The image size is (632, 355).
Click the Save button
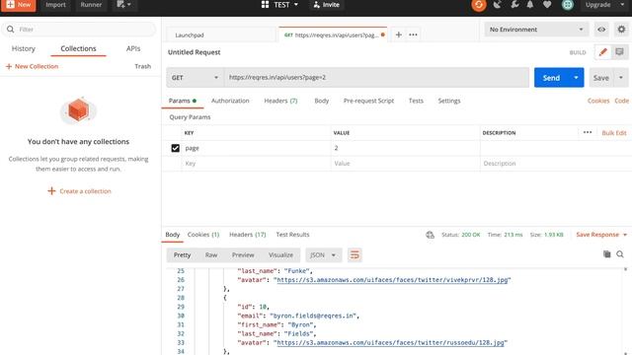(601, 77)
